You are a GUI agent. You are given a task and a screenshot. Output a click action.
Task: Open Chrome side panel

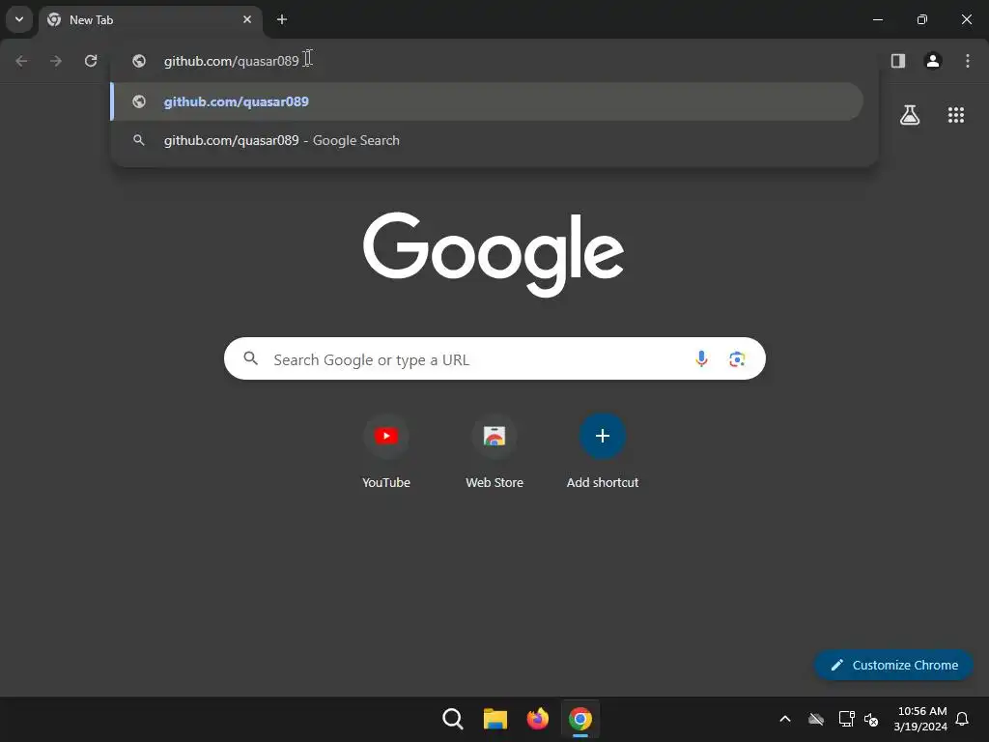click(x=898, y=61)
